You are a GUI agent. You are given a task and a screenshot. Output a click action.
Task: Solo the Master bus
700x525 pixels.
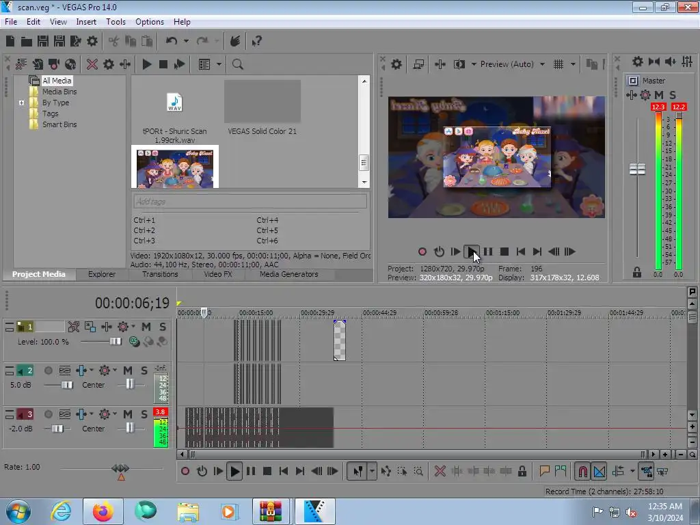(673, 94)
